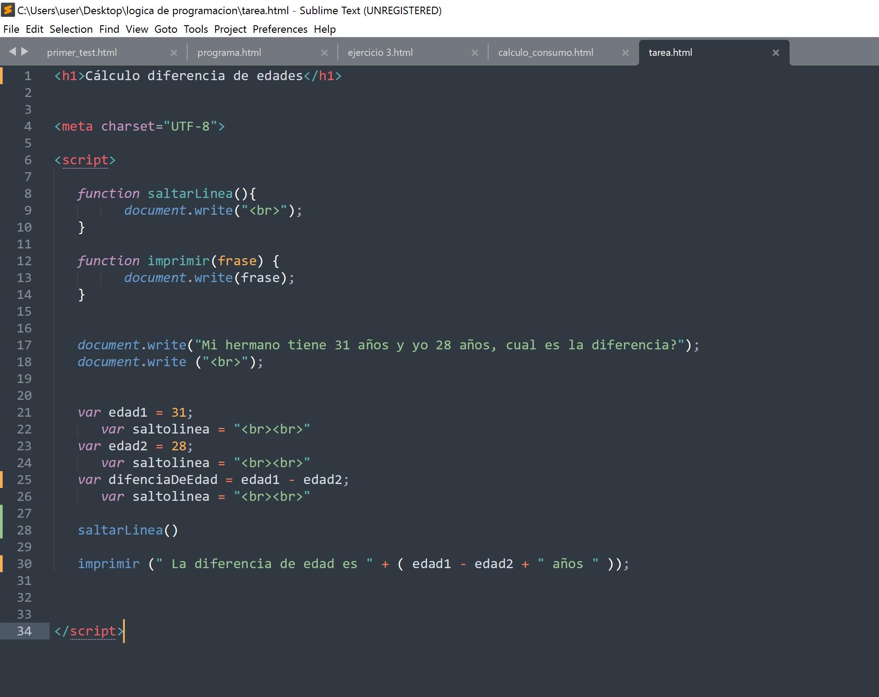The width and height of the screenshot is (879, 697).
Task: Click the string ' La diferencia de edad es ' on line 30
Action: click(264, 564)
